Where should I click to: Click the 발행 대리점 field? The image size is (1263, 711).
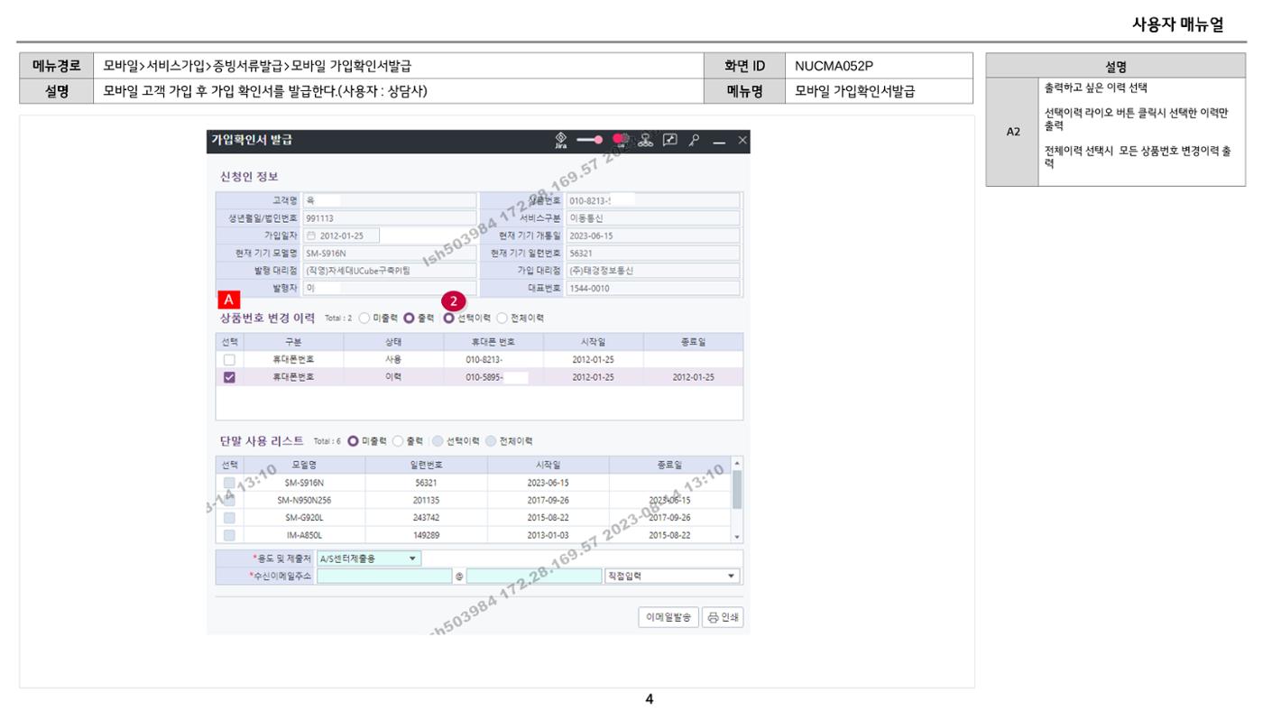click(390, 271)
